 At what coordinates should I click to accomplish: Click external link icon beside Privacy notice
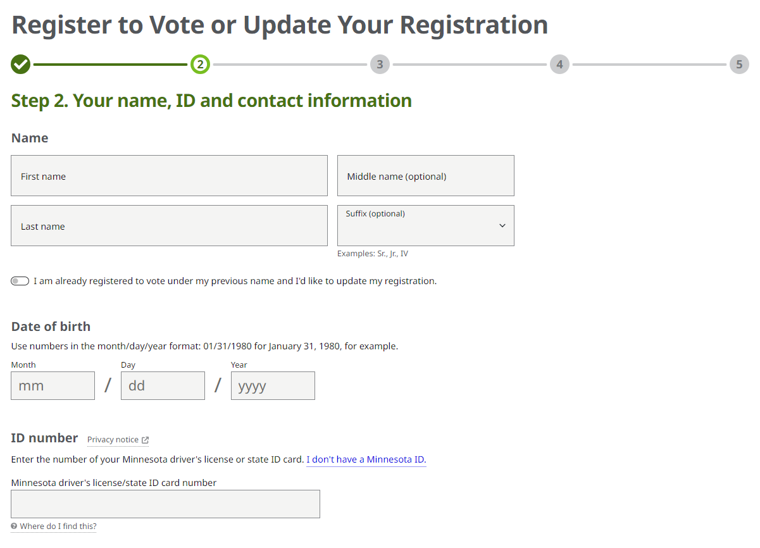[145, 440]
